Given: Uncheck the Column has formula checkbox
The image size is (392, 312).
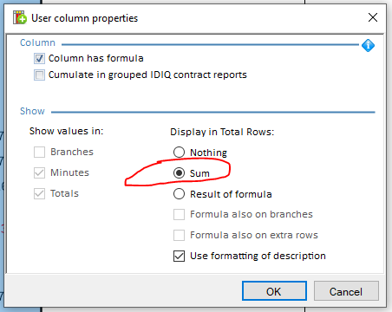Looking at the screenshot, I should click(x=39, y=58).
